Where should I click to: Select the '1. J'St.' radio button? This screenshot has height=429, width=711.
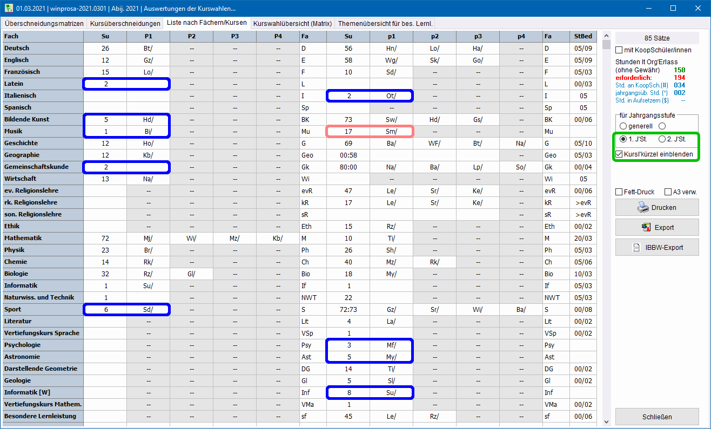[623, 139]
